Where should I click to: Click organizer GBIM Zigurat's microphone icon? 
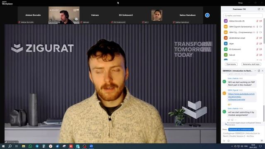pyautogui.click(x=257, y=26)
